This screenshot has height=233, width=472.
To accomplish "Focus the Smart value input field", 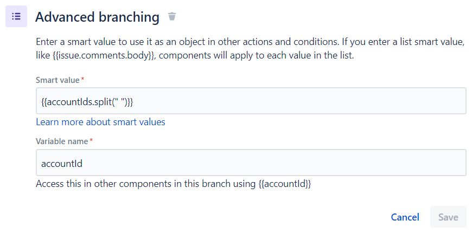I will 251,101.
